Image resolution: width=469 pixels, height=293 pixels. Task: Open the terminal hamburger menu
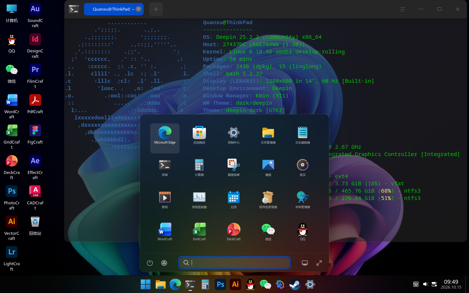403,9
